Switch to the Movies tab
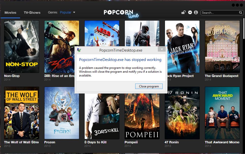The height and width of the screenshot is (154, 245). 10,12
